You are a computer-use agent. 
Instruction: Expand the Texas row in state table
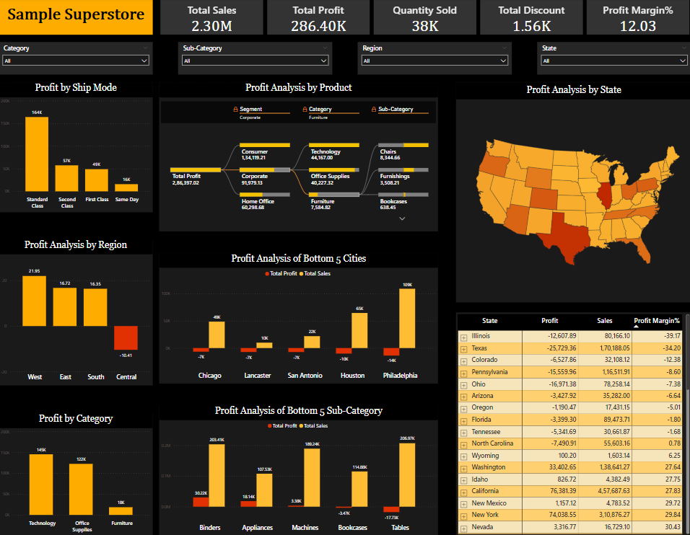tap(463, 348)
